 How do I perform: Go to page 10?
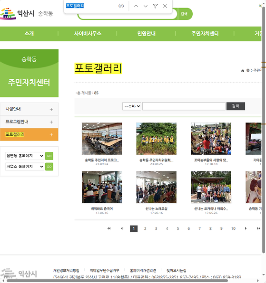point(233,229)
